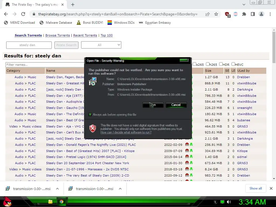Sort results by the LE column

[x=233, y=71]
